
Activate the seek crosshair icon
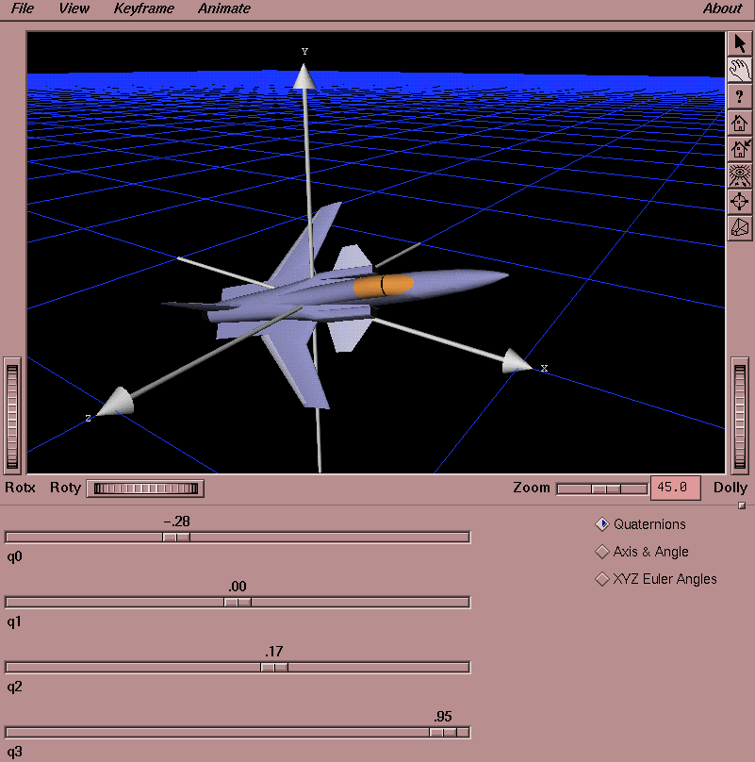click(740, 202)
